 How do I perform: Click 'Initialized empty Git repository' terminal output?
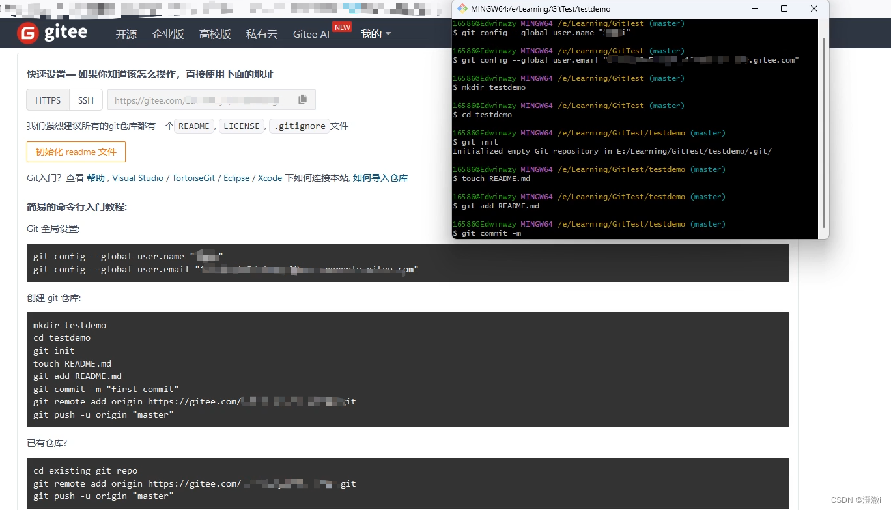click(x=612, y=151)
